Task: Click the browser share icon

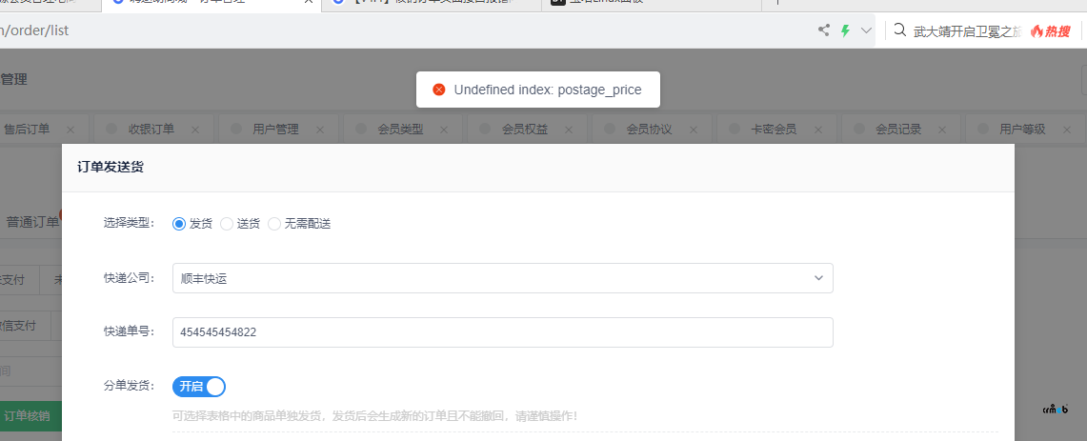Action: click(x=824, y=30)
